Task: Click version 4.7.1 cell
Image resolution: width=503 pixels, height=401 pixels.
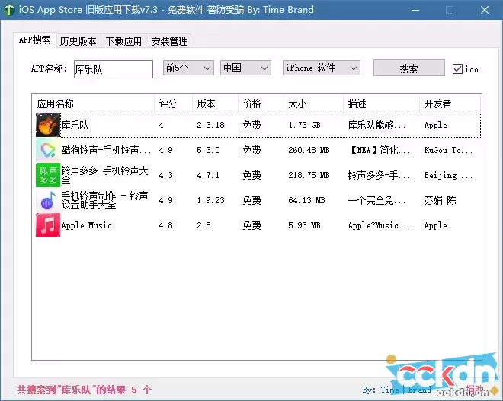Action: click(208, 175)
